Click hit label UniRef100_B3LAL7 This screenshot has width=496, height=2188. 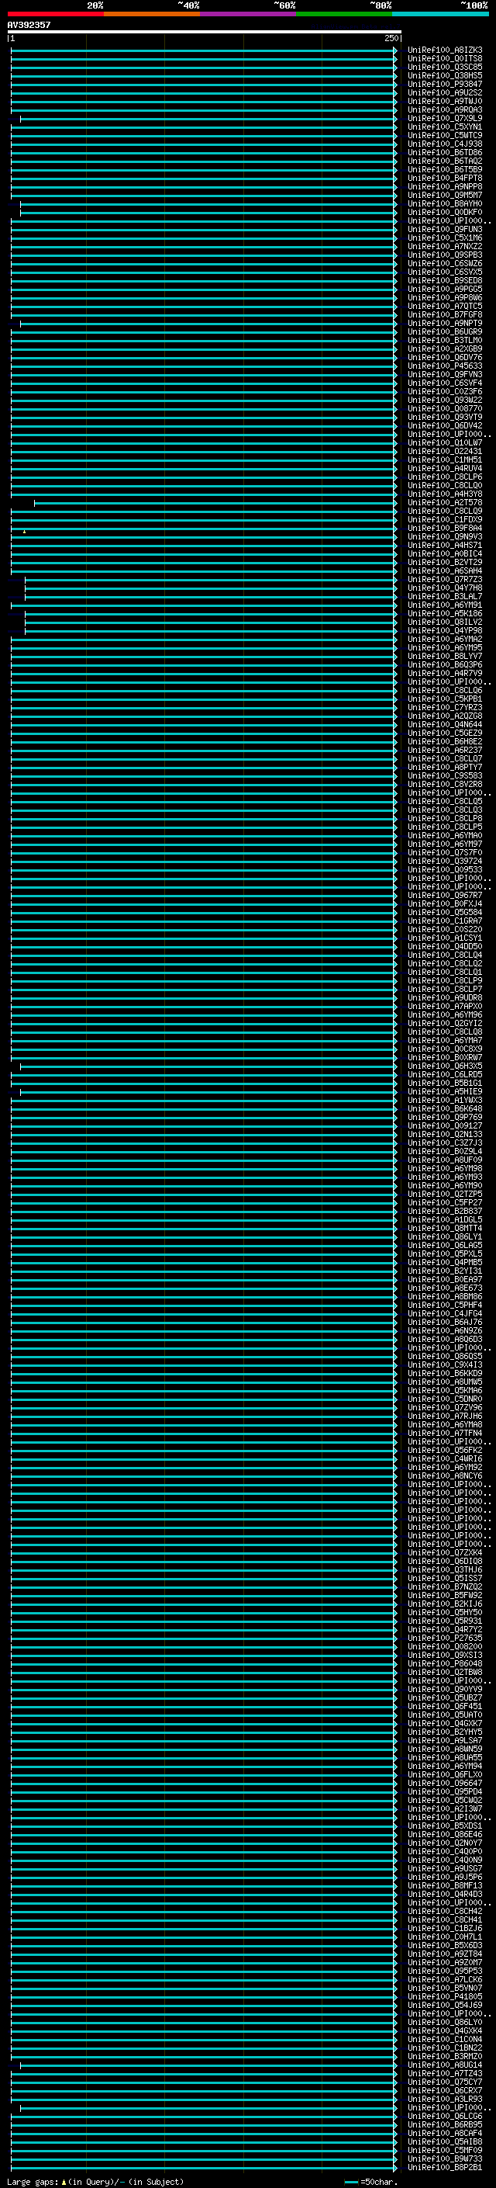pyautogui.click(x=445, y=596)
